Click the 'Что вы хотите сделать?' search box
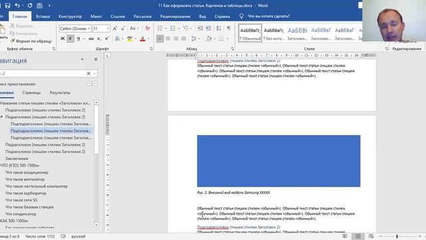This screenshot has width=426, height=240. pos(268,16)
